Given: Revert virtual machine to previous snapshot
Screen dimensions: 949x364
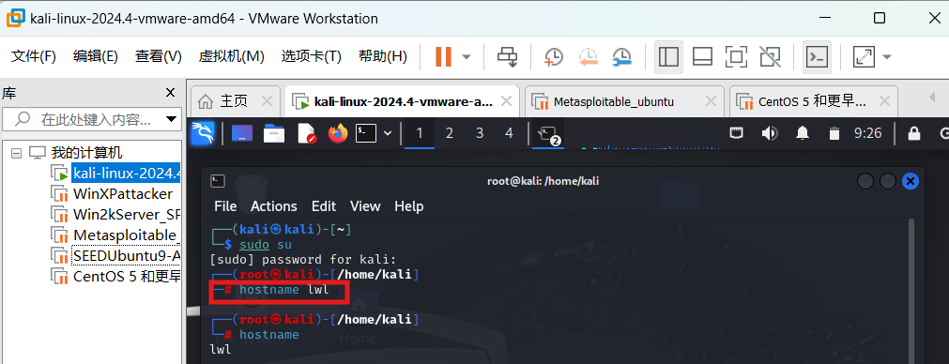Looking at the screenshot, I should pyautogui.click(x=588, y=57).
